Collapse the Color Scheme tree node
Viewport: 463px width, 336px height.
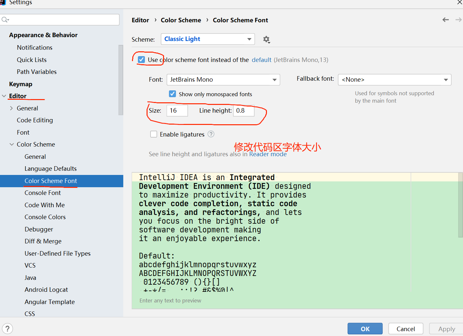[12, 144]
